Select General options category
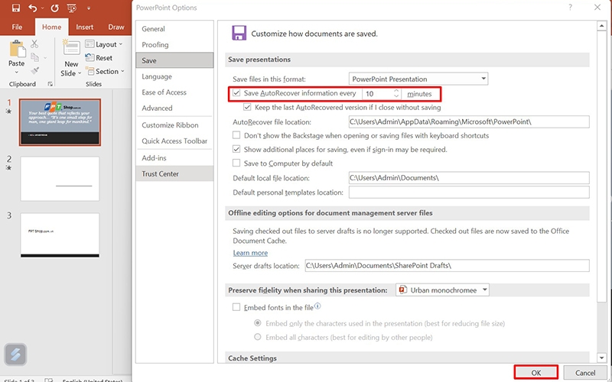This screenshot has height=382, width=612. 174,29
